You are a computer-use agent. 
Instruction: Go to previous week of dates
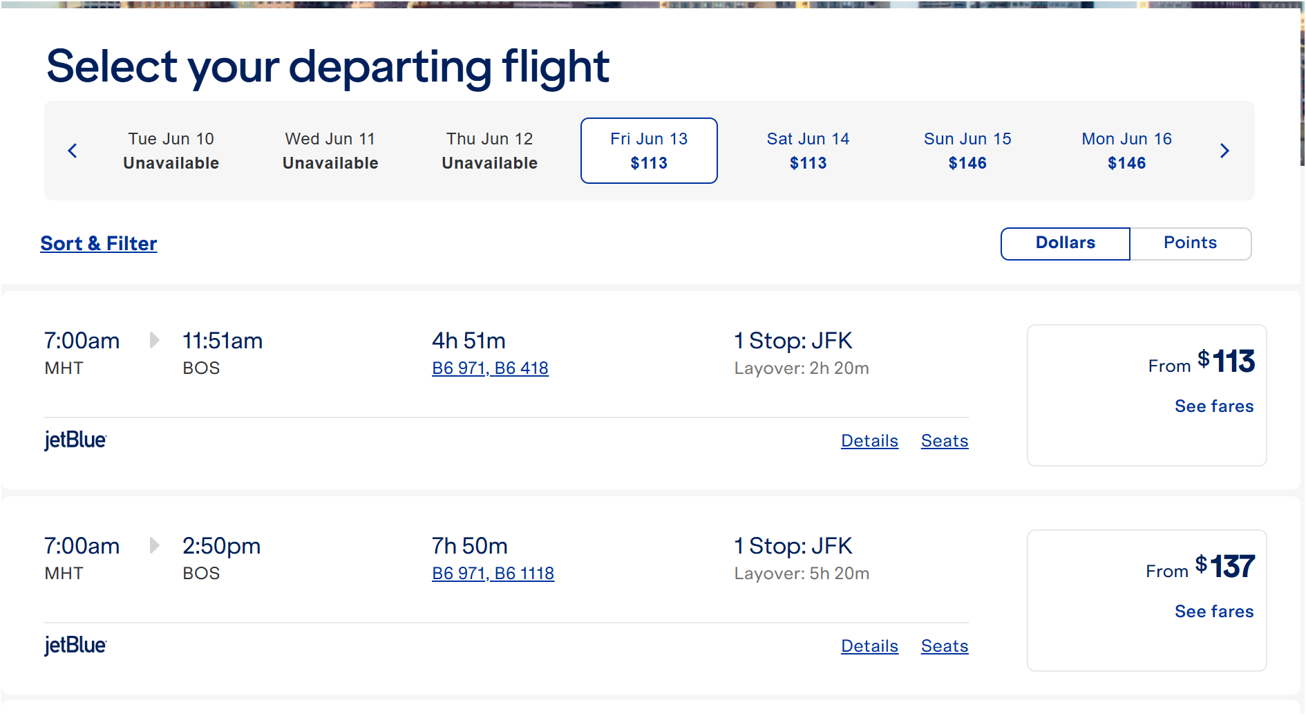[73, 151]
